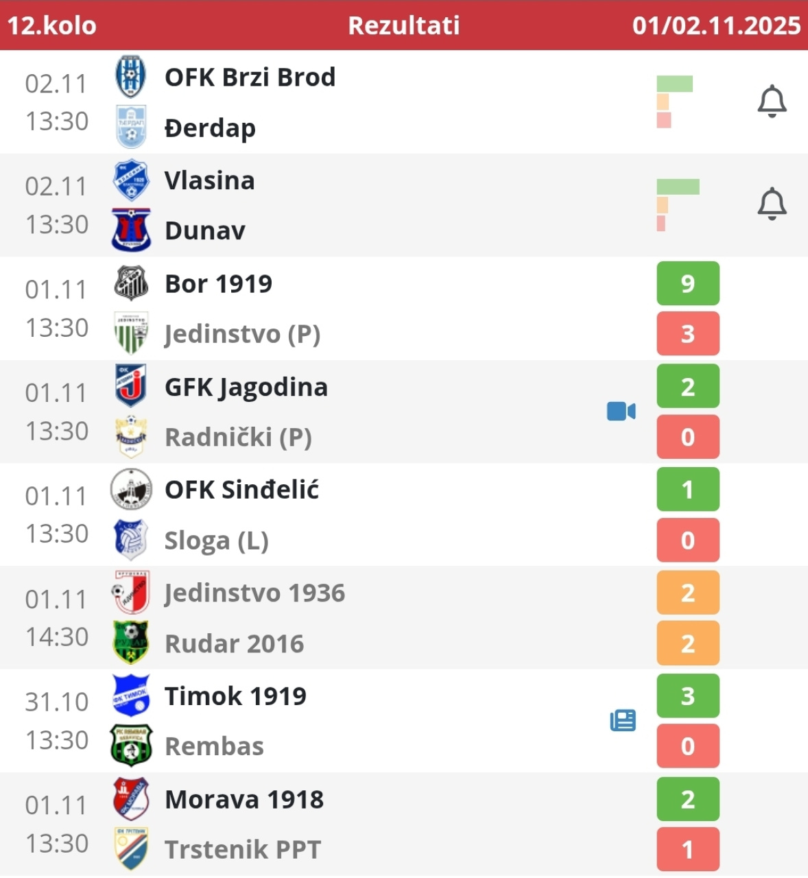Toggle notification bell for OFK Brzi Brod match

tap(772, 102)
